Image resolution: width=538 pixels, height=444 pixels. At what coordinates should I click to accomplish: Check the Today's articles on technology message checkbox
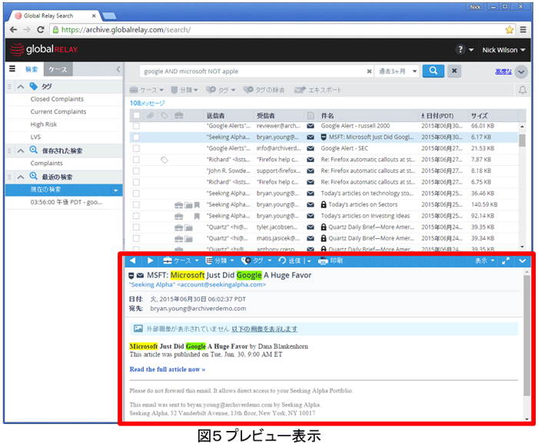[136, 194]
